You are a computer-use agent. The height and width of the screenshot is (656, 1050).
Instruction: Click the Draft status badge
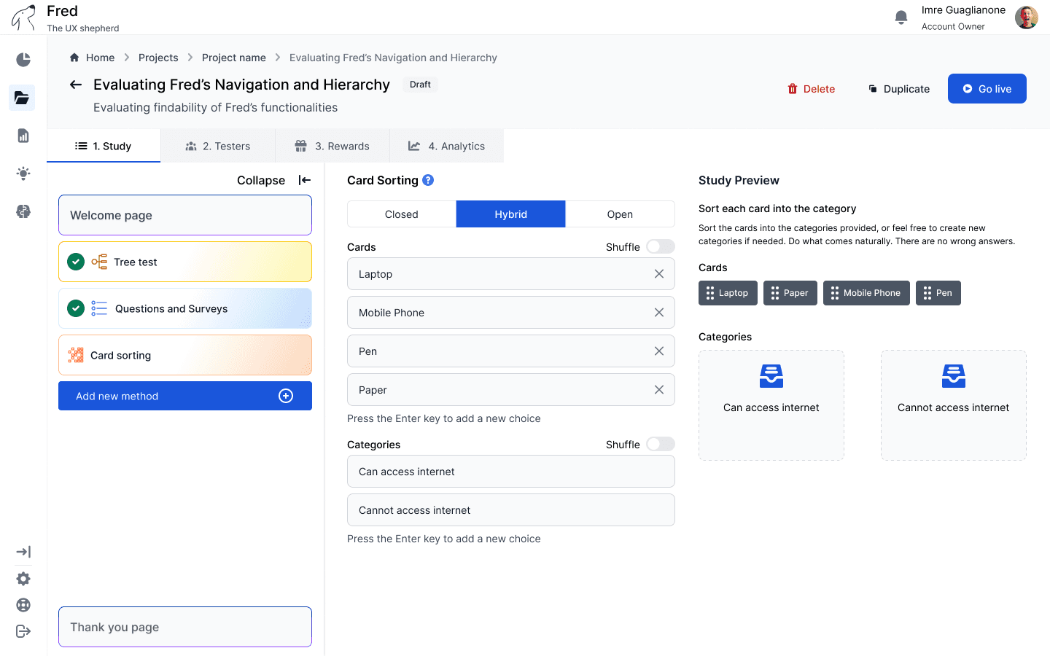[420, 85]
